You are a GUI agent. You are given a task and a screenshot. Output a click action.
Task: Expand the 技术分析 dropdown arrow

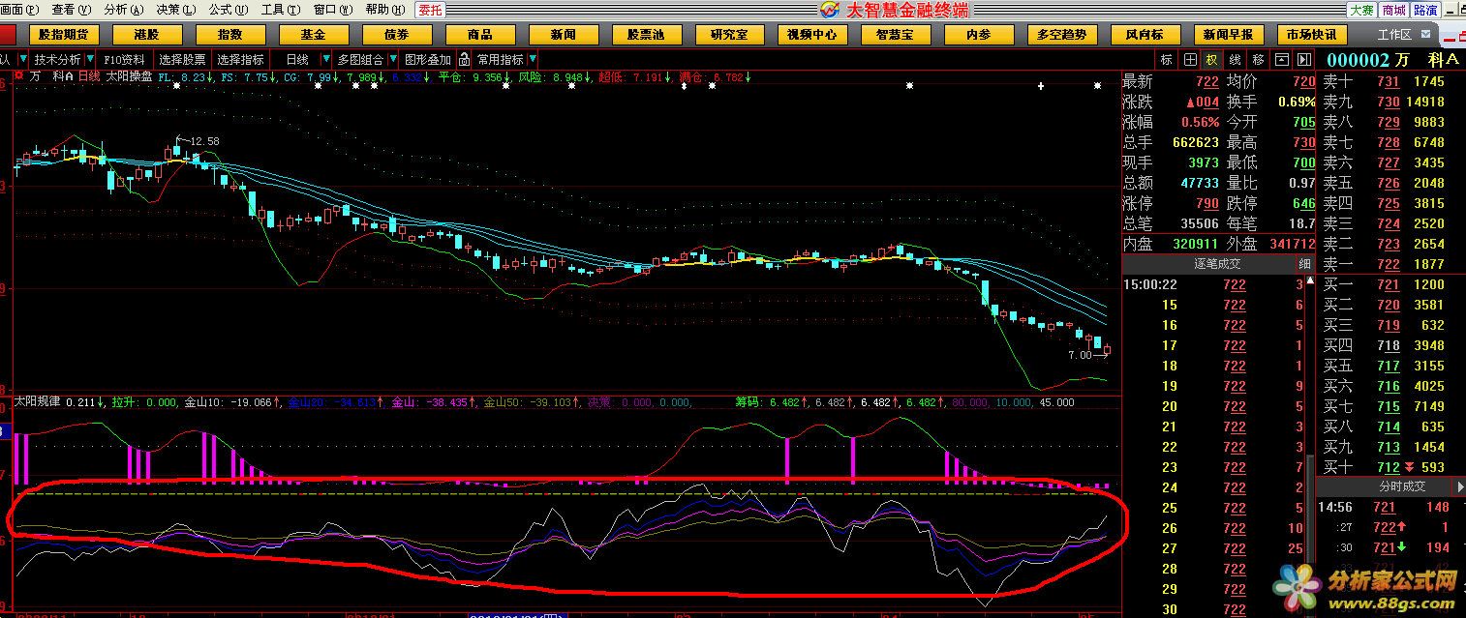click(x=92, y=59)
